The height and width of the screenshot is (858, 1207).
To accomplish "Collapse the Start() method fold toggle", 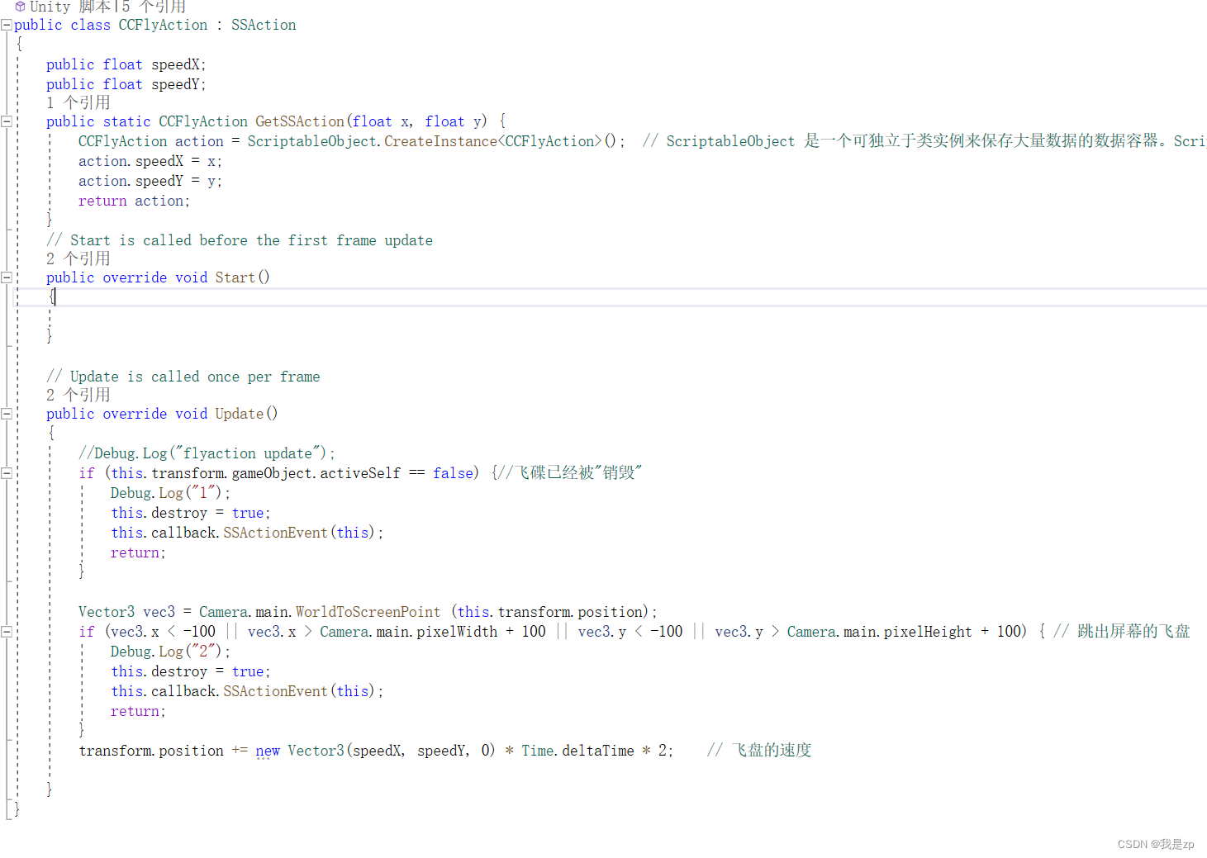I will [7, 277].
